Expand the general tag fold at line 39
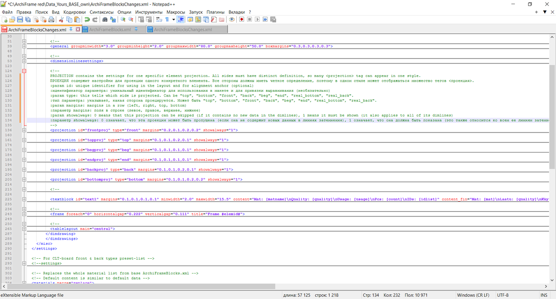 click(x=24, y=46)
